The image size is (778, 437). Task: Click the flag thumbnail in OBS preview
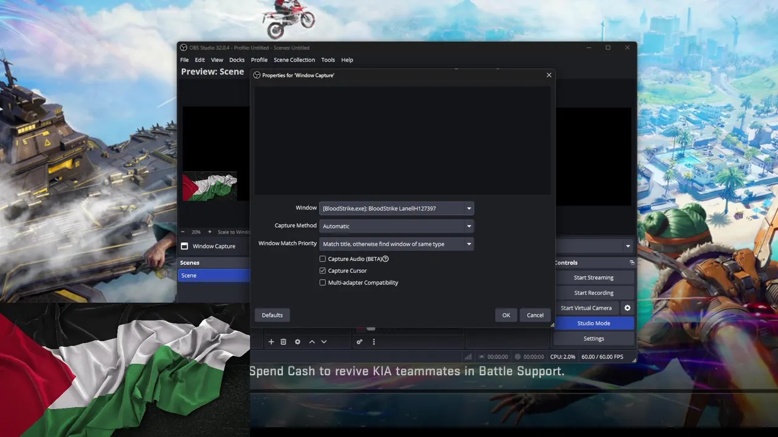click(210, 187)
